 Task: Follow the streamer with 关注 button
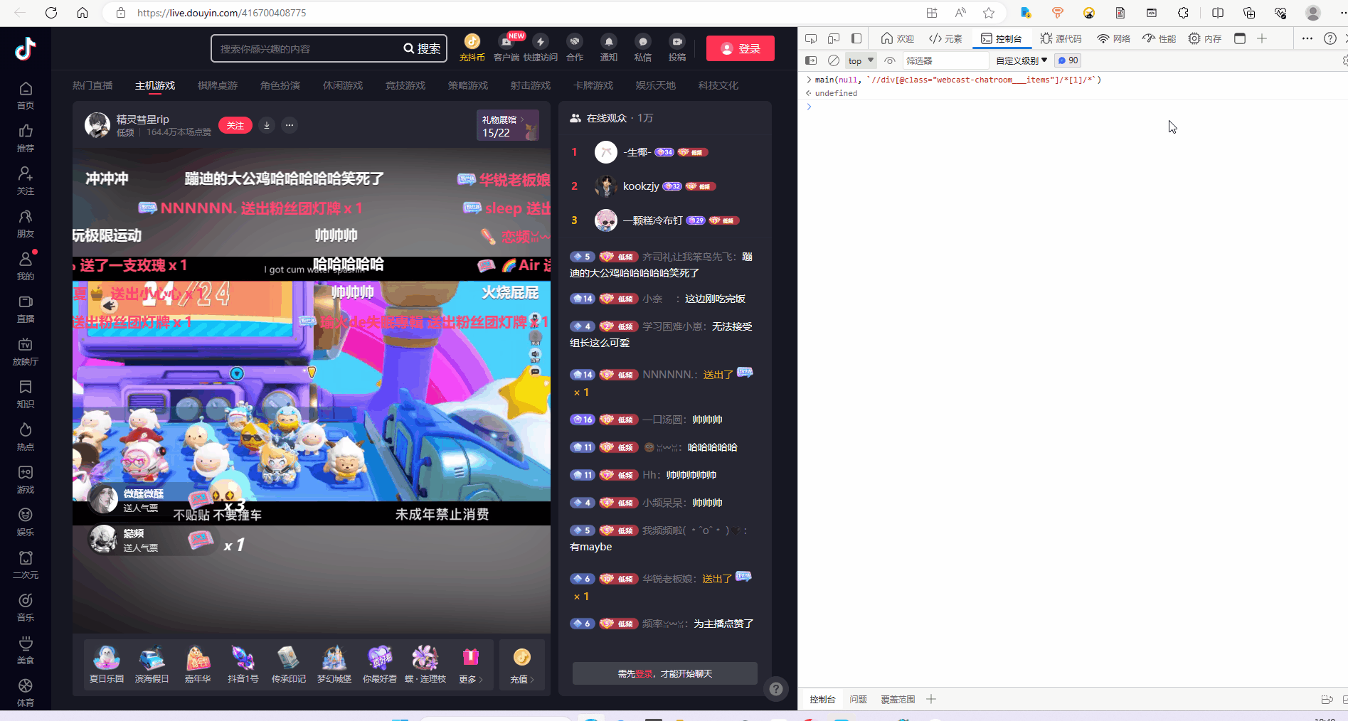235,125
